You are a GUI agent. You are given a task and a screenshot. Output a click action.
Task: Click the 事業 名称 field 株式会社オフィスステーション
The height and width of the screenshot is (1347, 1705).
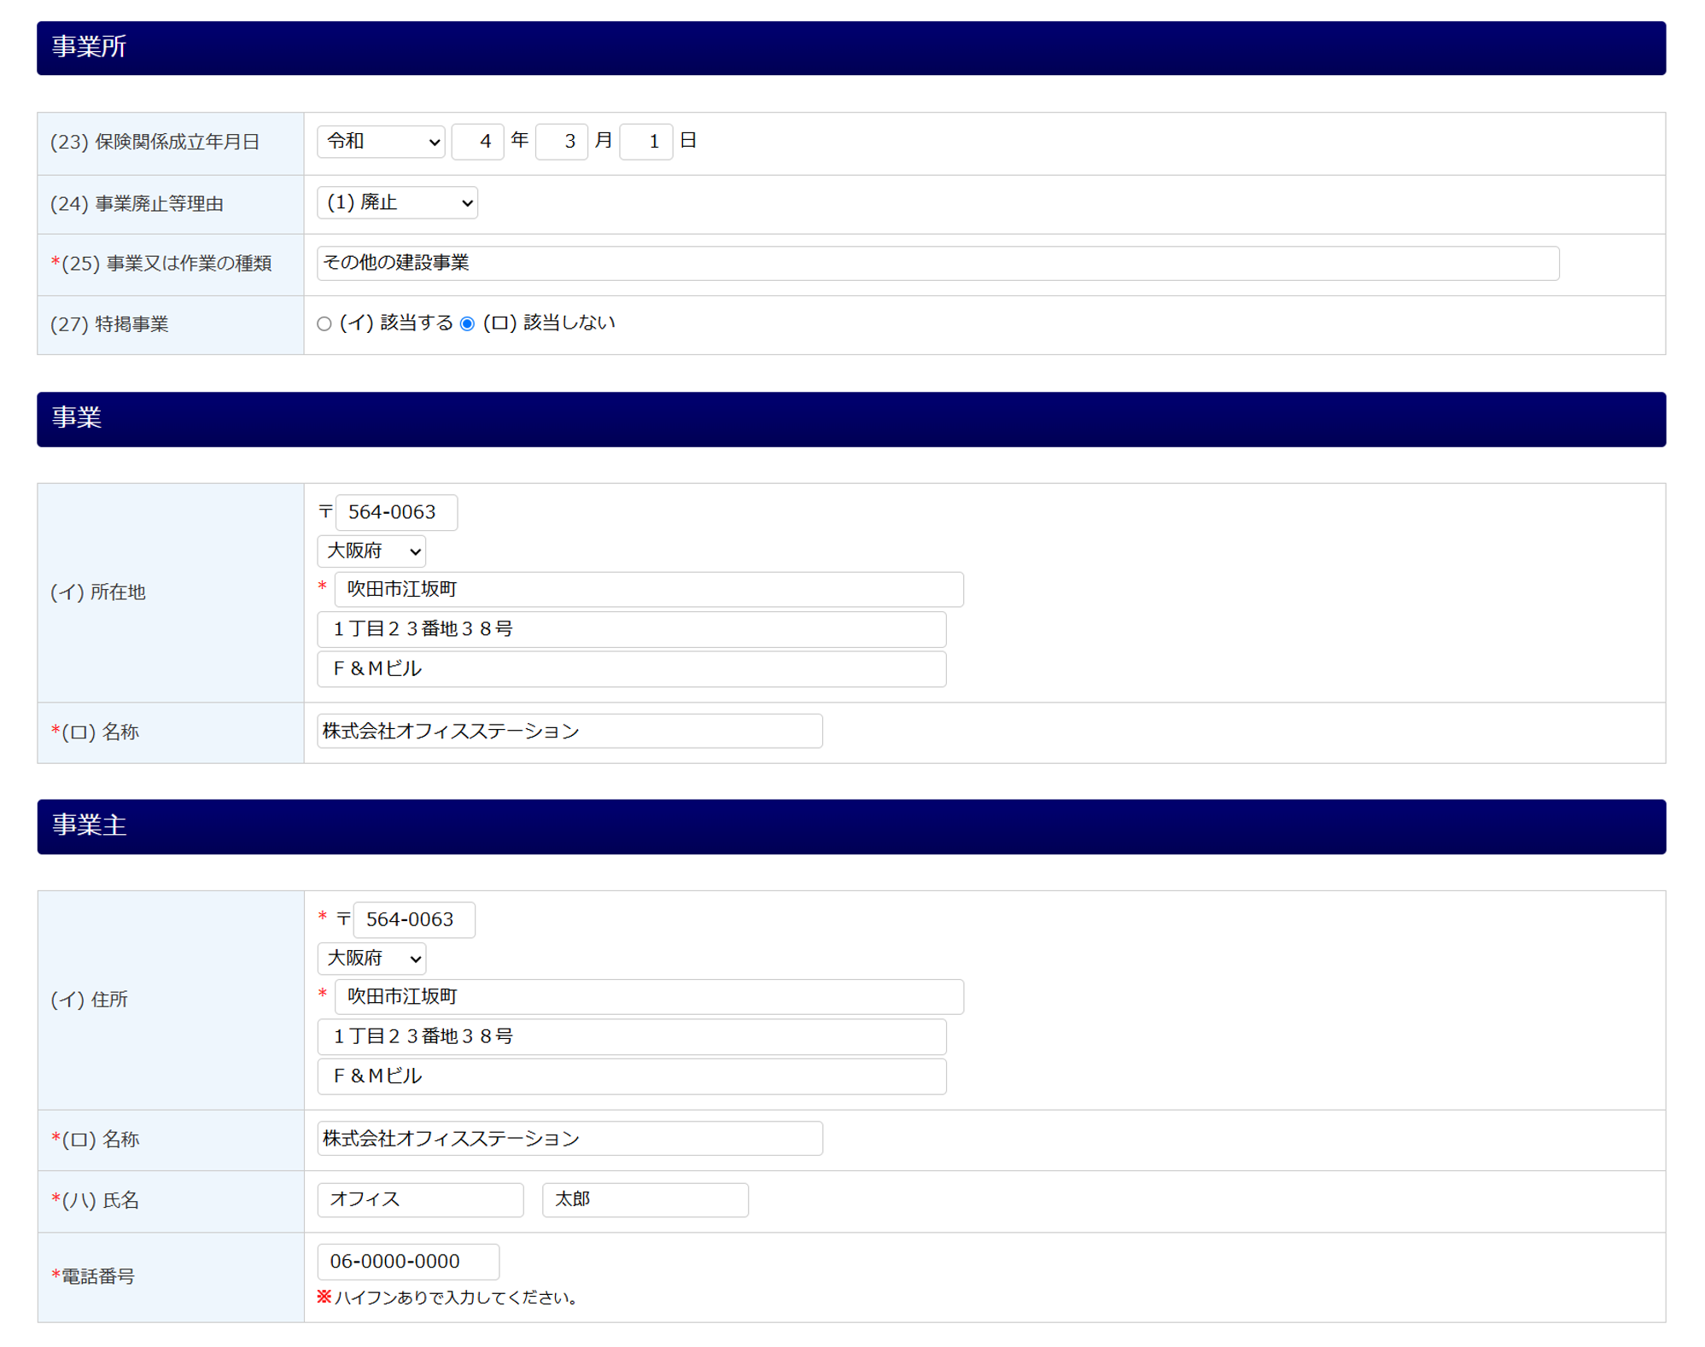pos(569,732)
